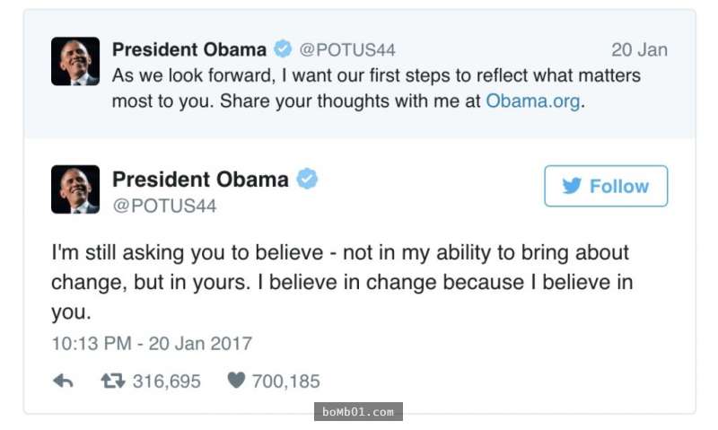
Task: View the 316,695 retweets count
Action: tap(166, 382)
